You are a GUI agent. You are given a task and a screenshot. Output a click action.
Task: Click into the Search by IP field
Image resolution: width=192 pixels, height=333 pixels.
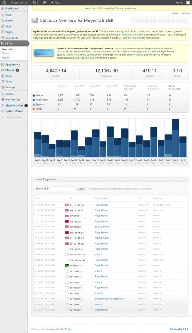(x=63, y=188)
